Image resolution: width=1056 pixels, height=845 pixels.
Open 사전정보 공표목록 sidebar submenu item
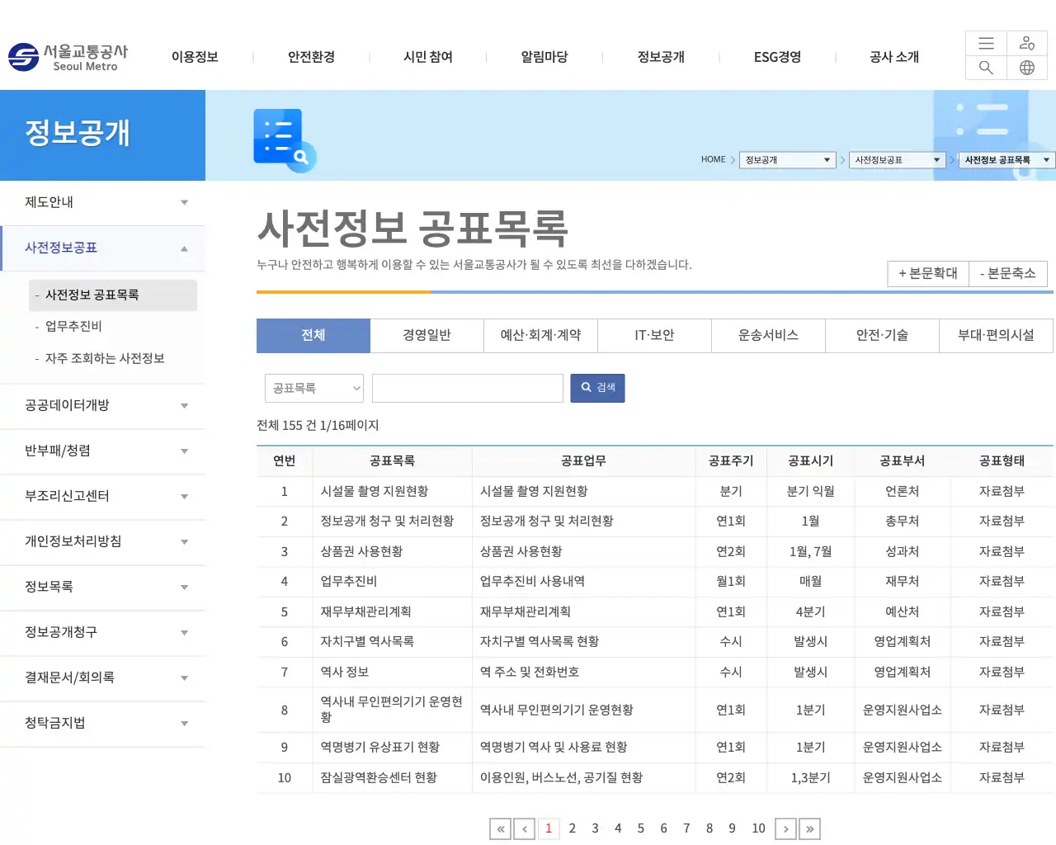113,295
